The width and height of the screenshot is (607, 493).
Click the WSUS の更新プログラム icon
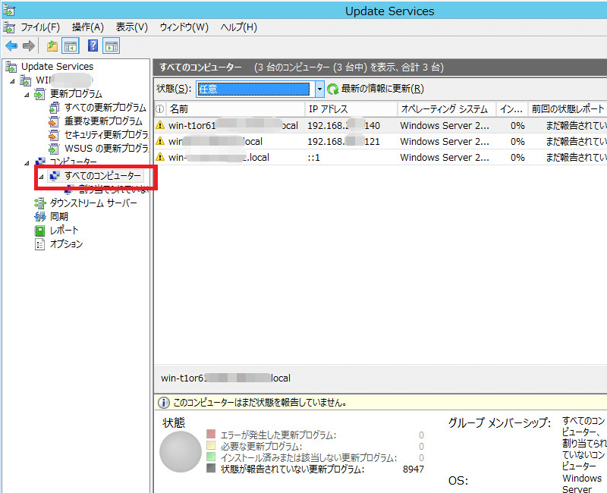[x=54, y=149]
